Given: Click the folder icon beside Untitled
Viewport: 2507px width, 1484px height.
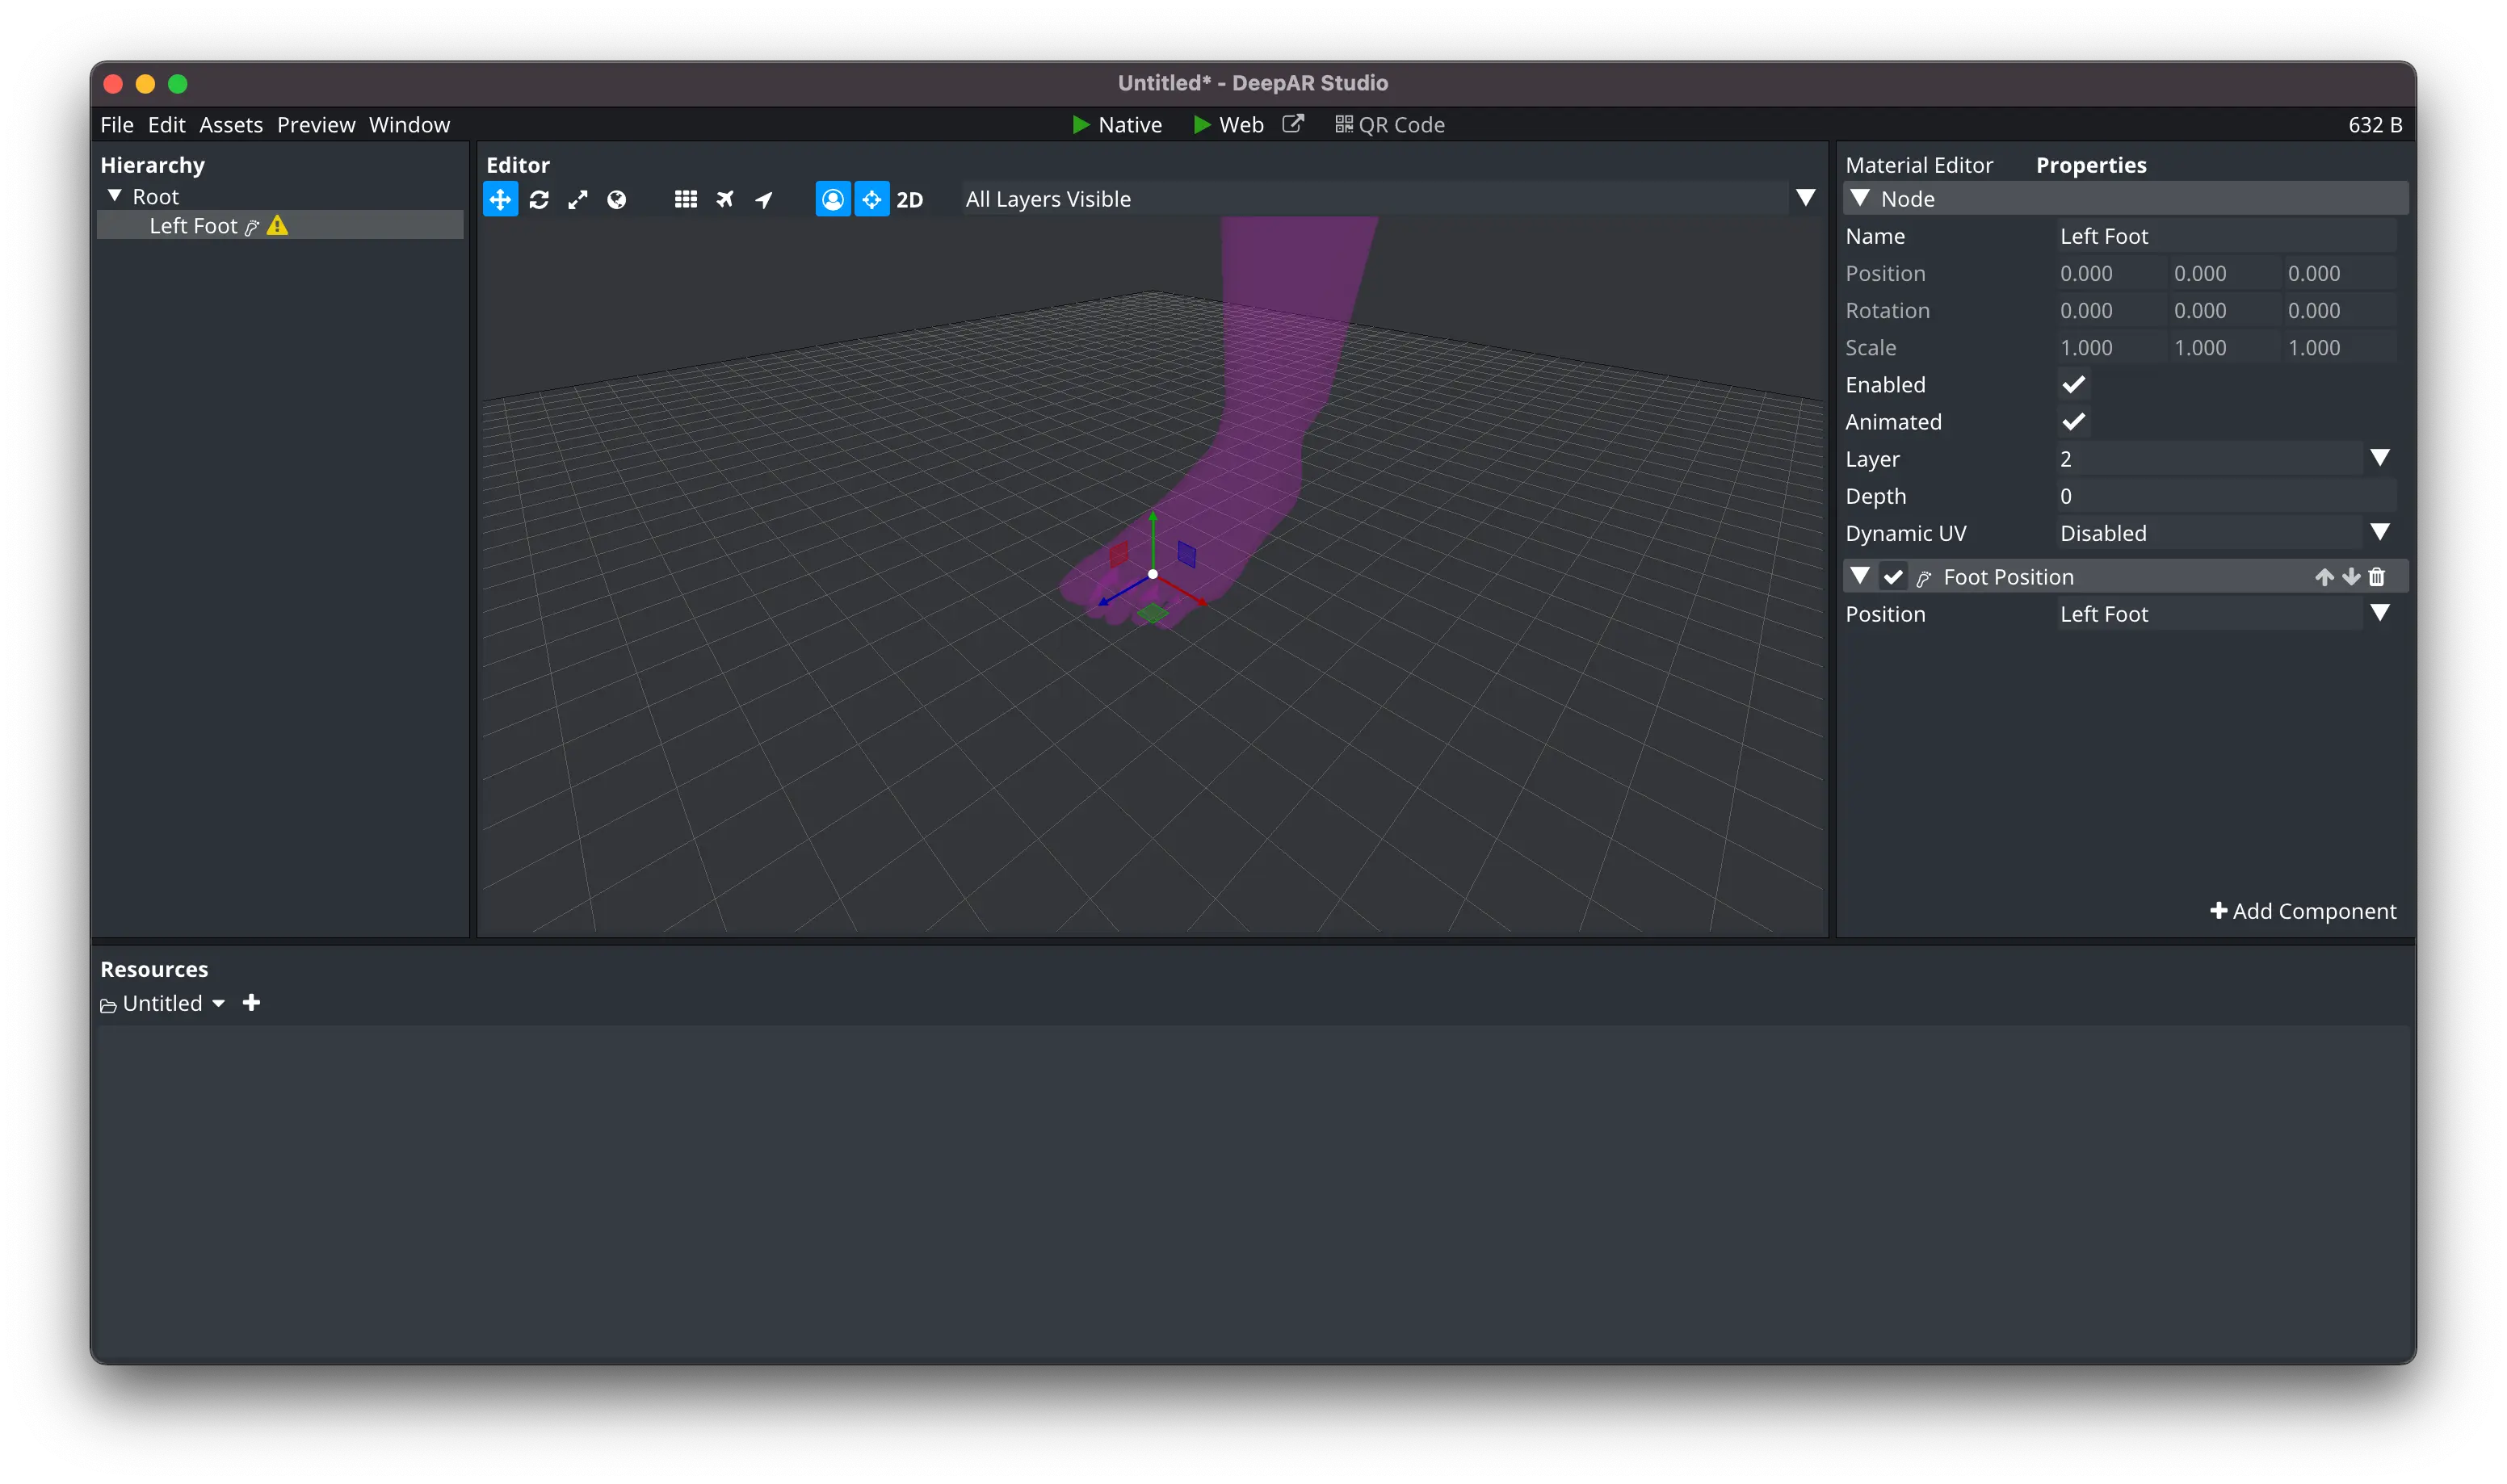Looking at the screenshot, I should pyautogui.click(x=108, y=1005).
